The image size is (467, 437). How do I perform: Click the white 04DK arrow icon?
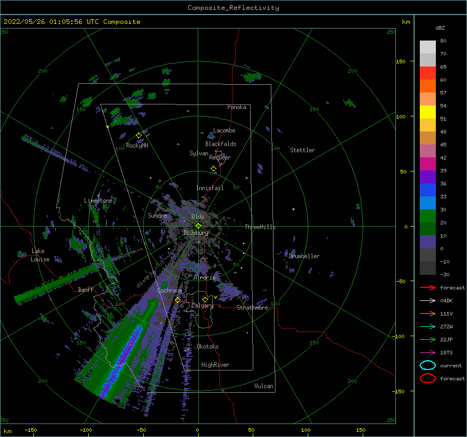pos(428,301)
